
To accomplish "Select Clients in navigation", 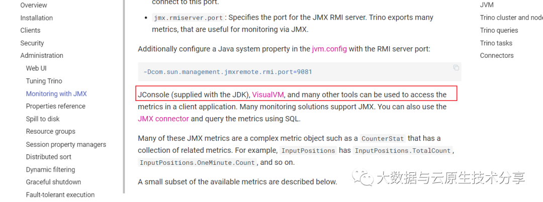I will coord(30,31).
